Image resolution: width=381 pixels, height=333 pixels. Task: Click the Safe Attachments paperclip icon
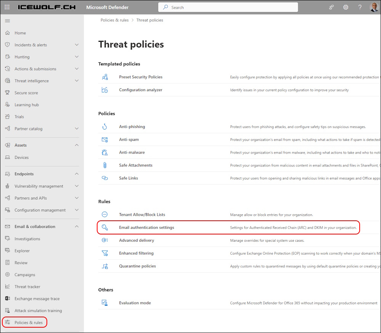click(x=105, y=165)
